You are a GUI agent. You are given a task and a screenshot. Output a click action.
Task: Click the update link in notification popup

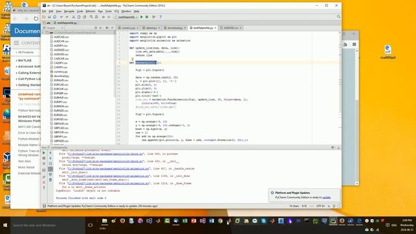click(326, 198)
